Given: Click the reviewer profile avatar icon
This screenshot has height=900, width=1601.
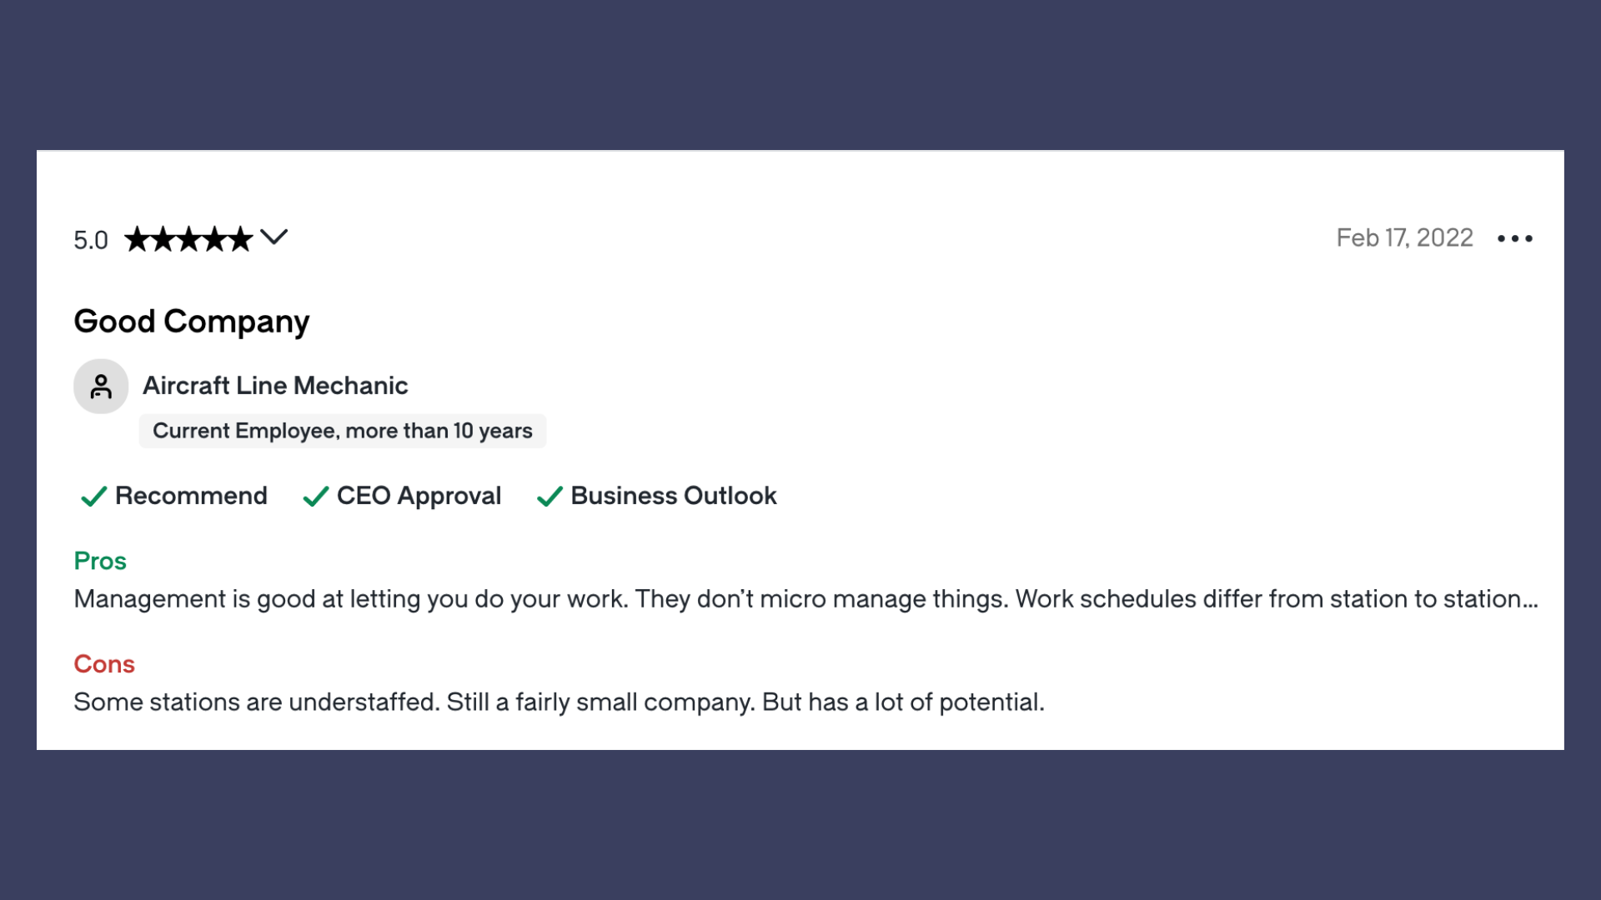Looking at the screenshot, I should click(101, 387).
